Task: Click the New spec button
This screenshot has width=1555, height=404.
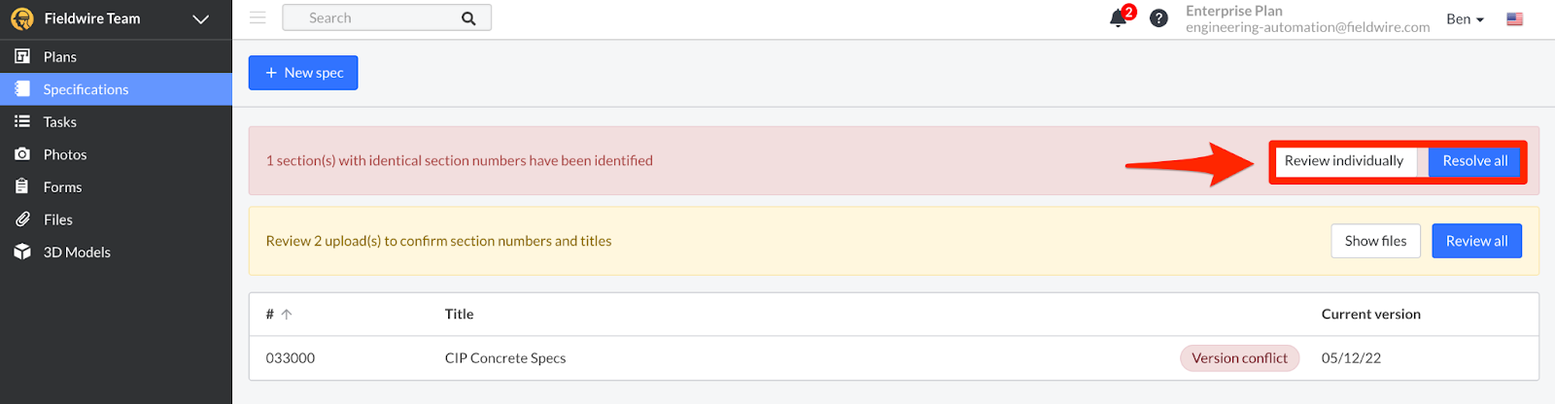Action: [x=303, y=73]
